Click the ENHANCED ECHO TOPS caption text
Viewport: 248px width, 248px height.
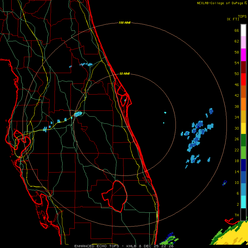pyautogui.click(x=97, y=246)
